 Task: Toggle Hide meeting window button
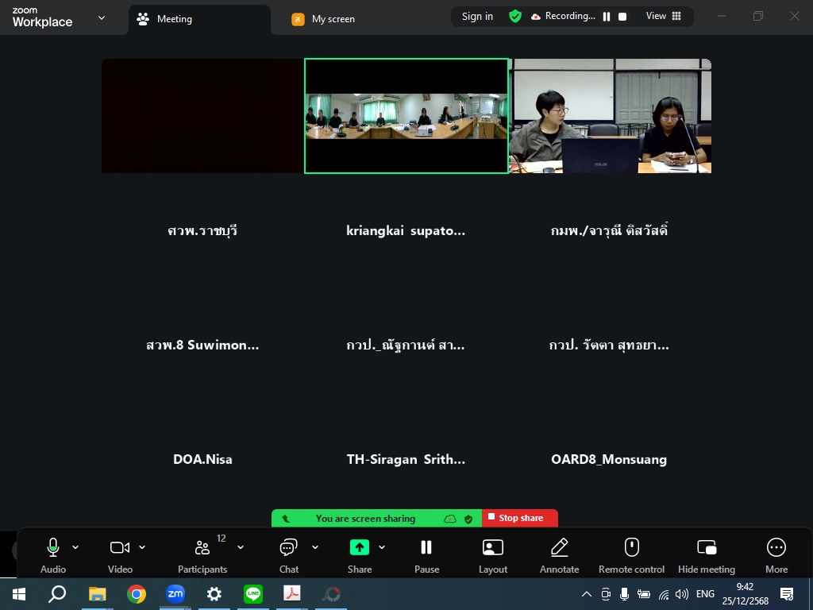click(x=706, y=548)
